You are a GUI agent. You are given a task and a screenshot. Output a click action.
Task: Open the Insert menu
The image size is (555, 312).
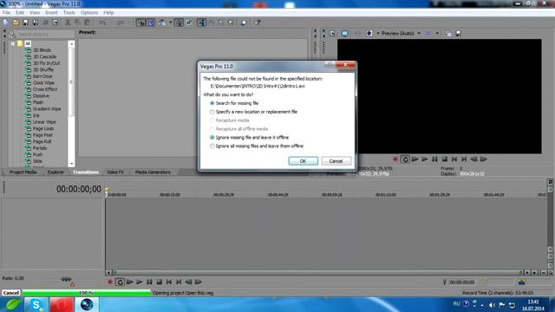(x=51, y=12)
